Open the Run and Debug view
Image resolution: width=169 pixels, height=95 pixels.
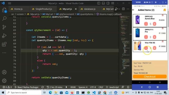pyautogui.click(x=4, y=36)
